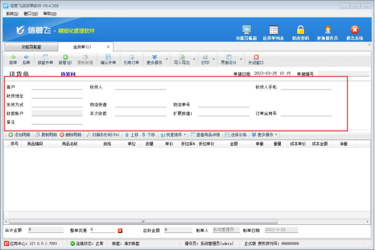Screen dimensions: 375x250
Task: Go to previous order with 前单 arrow
Action: (13, 57)
